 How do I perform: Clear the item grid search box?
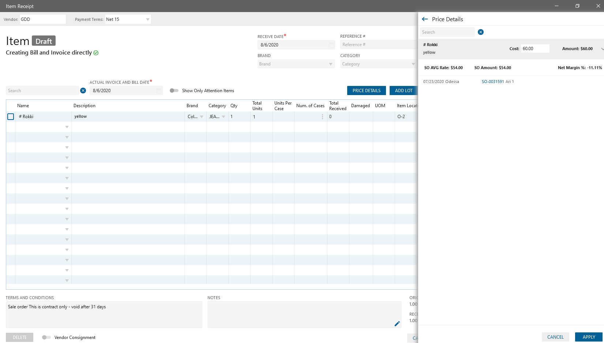click(83, 91)
